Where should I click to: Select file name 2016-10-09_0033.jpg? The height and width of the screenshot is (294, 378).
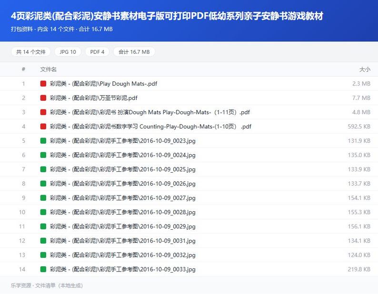tap(122, 269)
